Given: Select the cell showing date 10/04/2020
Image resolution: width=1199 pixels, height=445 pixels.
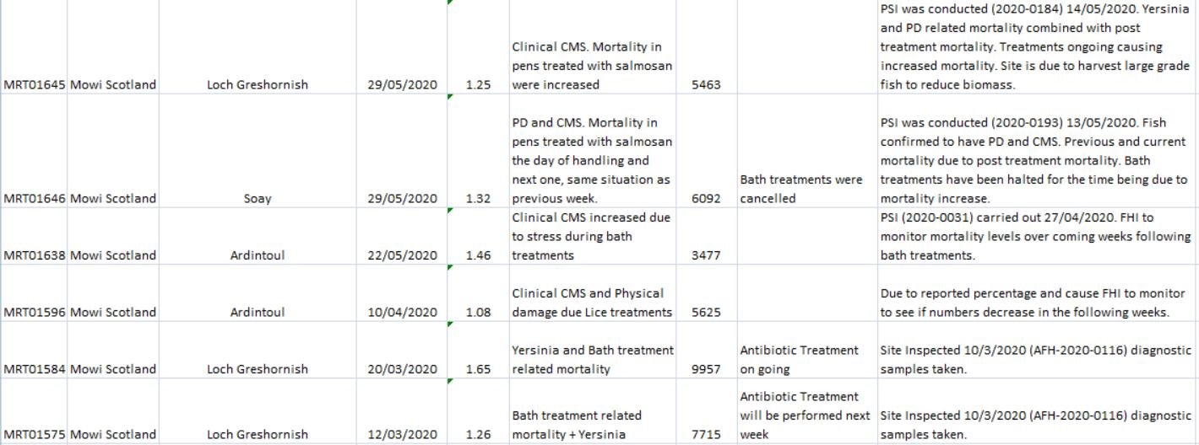Looking at the screenshot, I should pyautogui.click(x=402, y=312).
